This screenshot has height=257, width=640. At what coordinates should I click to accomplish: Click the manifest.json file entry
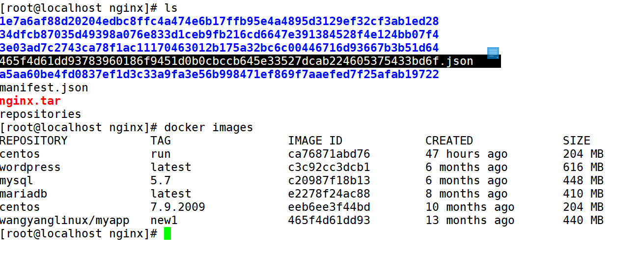44,88
